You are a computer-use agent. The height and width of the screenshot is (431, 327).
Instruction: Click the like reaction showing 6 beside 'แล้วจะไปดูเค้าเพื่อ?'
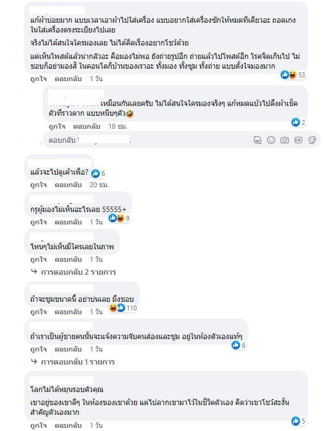click(96, 173)
